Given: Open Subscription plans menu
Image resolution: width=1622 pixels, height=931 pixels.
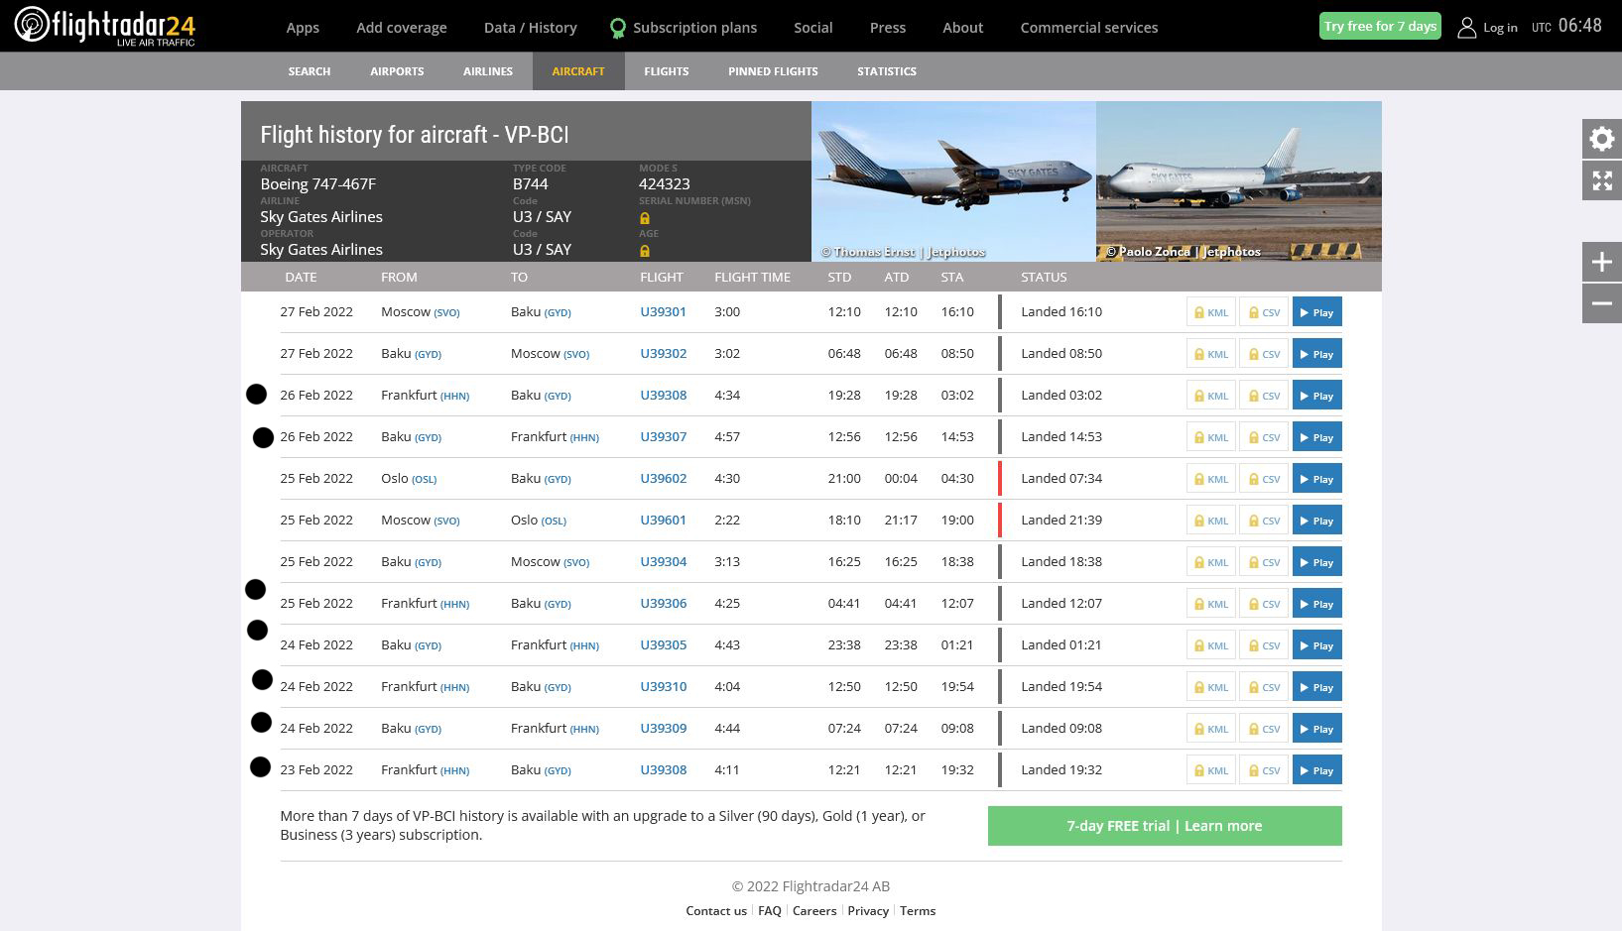Looking at the screenshot, I should (x=693, y=28).
